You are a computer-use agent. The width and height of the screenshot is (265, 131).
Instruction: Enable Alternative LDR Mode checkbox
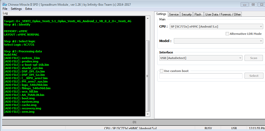[227, 34]
